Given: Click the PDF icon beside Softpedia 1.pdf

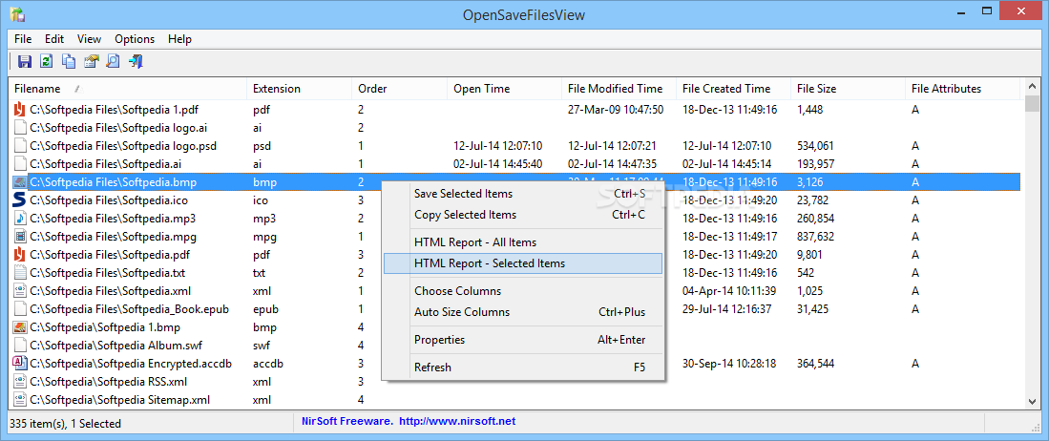Looking at the screenshot, I should click(x=20, y=109).
